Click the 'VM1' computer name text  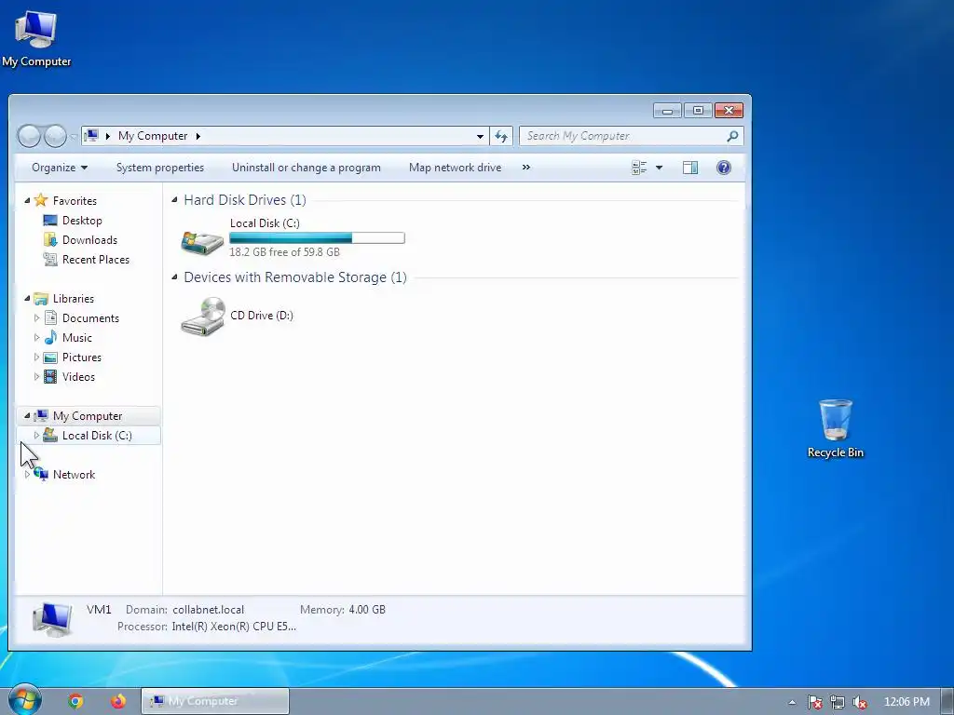99,609
